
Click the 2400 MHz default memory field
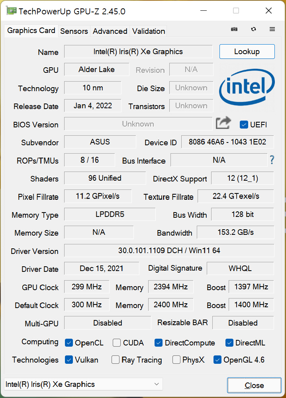[x=171, y=304]
